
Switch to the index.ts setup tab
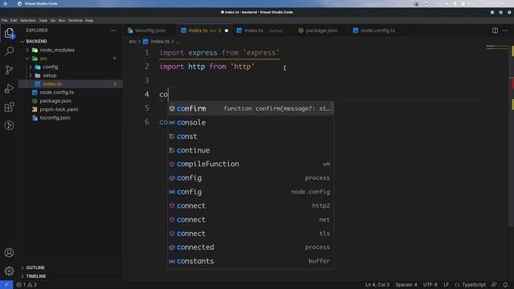point(263,31)
